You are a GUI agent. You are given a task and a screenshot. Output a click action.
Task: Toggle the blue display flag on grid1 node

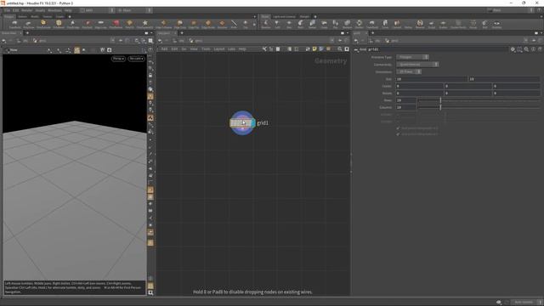tap(253, 122)
